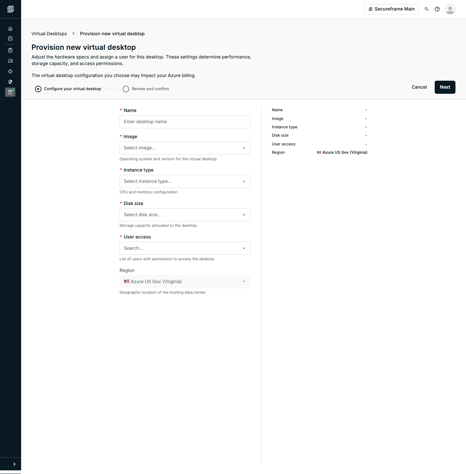Viewport: 466px width, 474px height.
Task: Click the US flag in Region field
Action: point(127,281)
